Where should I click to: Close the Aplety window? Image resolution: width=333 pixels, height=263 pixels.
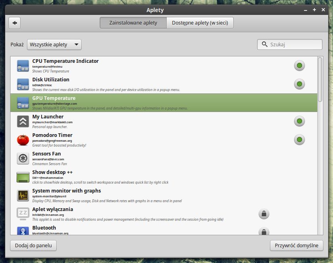(323, 10)
